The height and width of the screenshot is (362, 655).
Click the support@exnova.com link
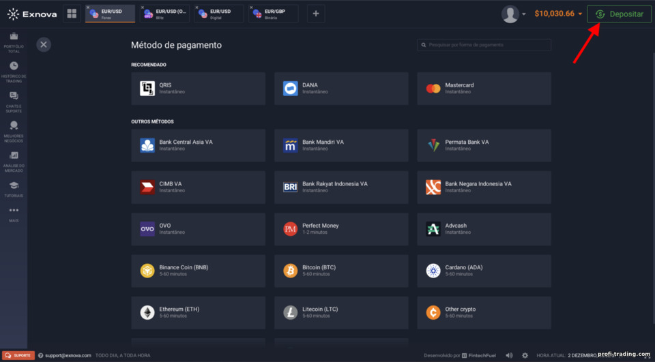tap(68, 355)
